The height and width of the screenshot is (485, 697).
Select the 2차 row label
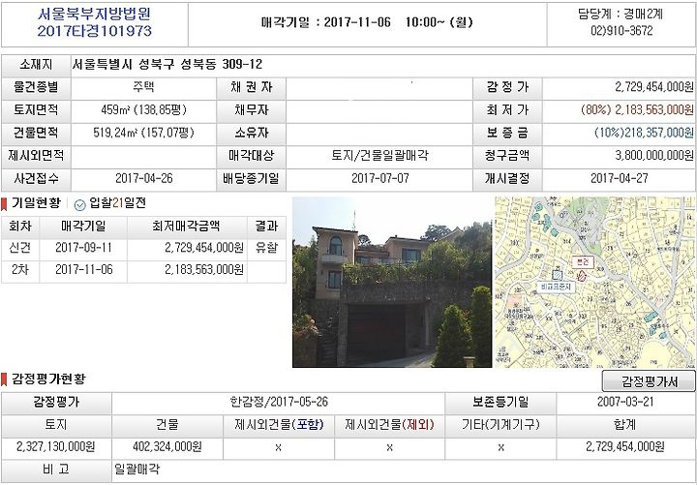click(20, 270)
